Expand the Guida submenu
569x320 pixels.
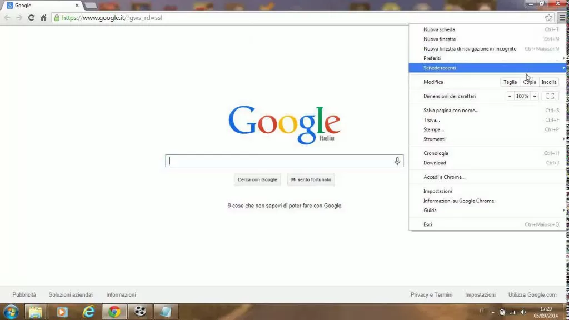point(487,211)
